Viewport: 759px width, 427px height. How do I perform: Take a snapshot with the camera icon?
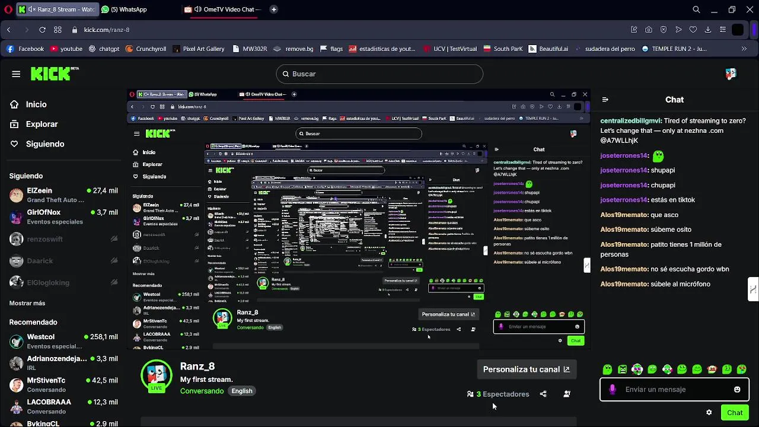coord(649,30)
